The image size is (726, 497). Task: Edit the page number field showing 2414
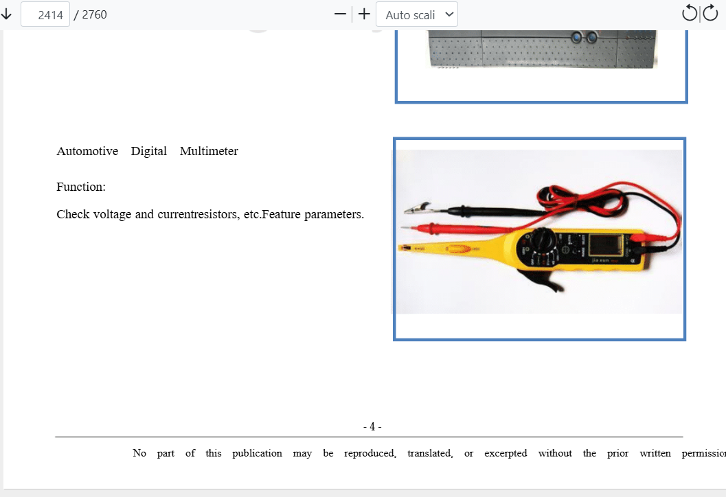pyautogui.click(x=45, y=14)
